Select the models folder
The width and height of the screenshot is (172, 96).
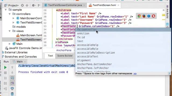[21, 27]
